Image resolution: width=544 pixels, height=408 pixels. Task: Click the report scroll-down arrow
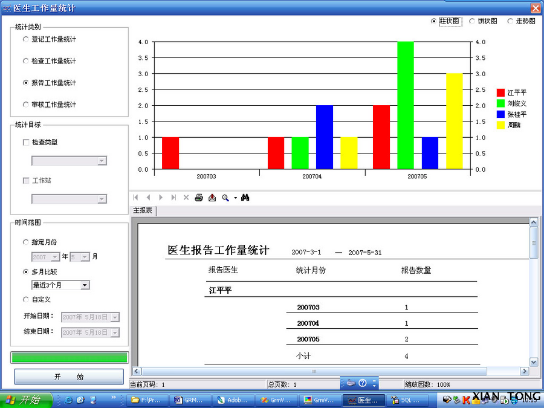coord(534,362)
